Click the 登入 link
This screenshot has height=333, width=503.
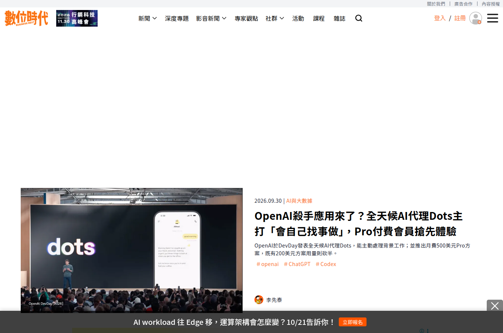pyautogui.click(x=440, y=18)
